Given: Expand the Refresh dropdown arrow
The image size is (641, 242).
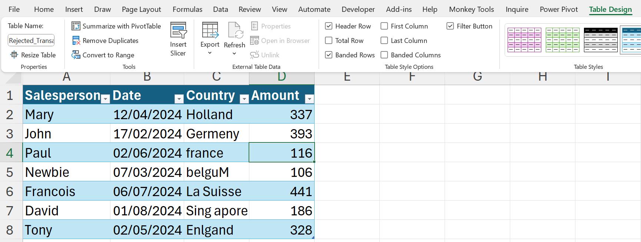Looking at the screenshot, I should tap(235, 54).
